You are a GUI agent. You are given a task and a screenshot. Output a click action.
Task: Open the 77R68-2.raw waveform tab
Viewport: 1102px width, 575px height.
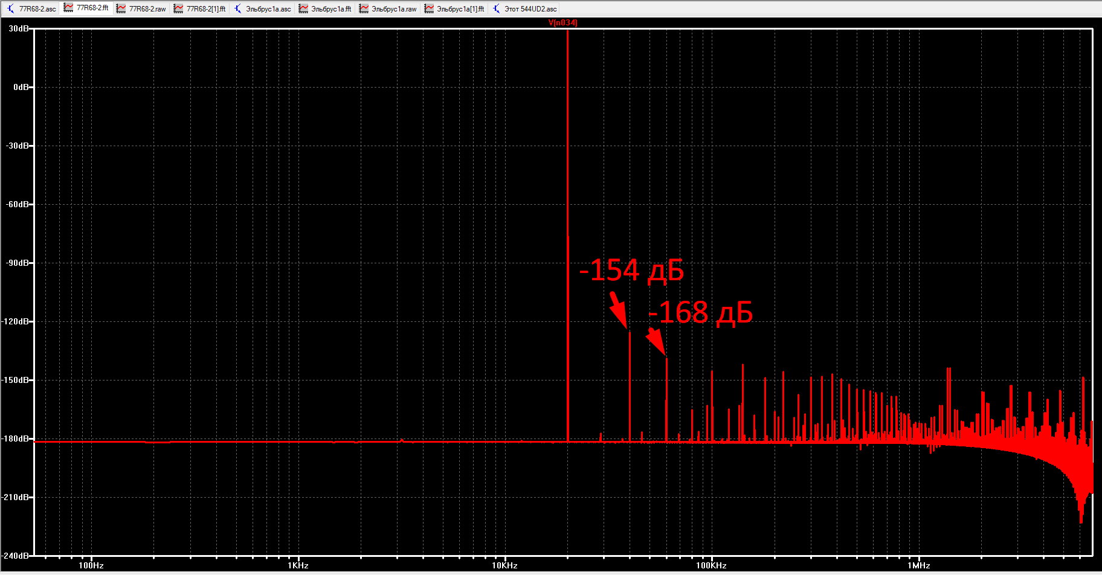coord(141,8)
